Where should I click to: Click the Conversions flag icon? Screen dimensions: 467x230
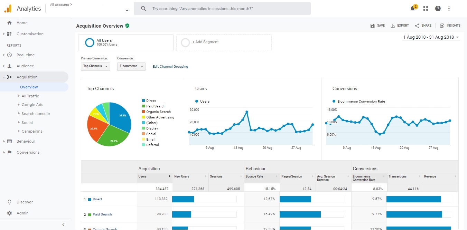tap(9, 152)
